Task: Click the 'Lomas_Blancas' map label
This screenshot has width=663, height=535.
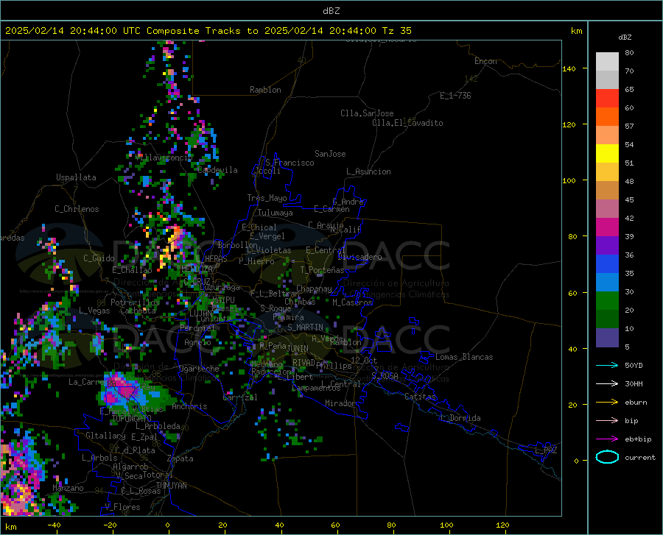Action: pyautogui.click(x=464, y=357)
